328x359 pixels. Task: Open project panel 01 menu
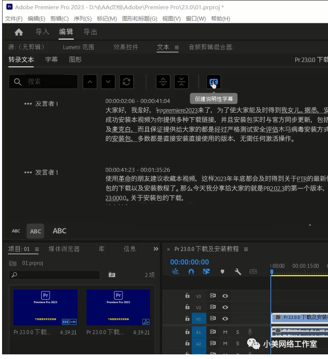point(37,249)
